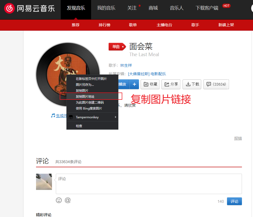Switch to 我的音乐 top tab
The width and height of the screenshot is (253, 217).
(106, 8)
